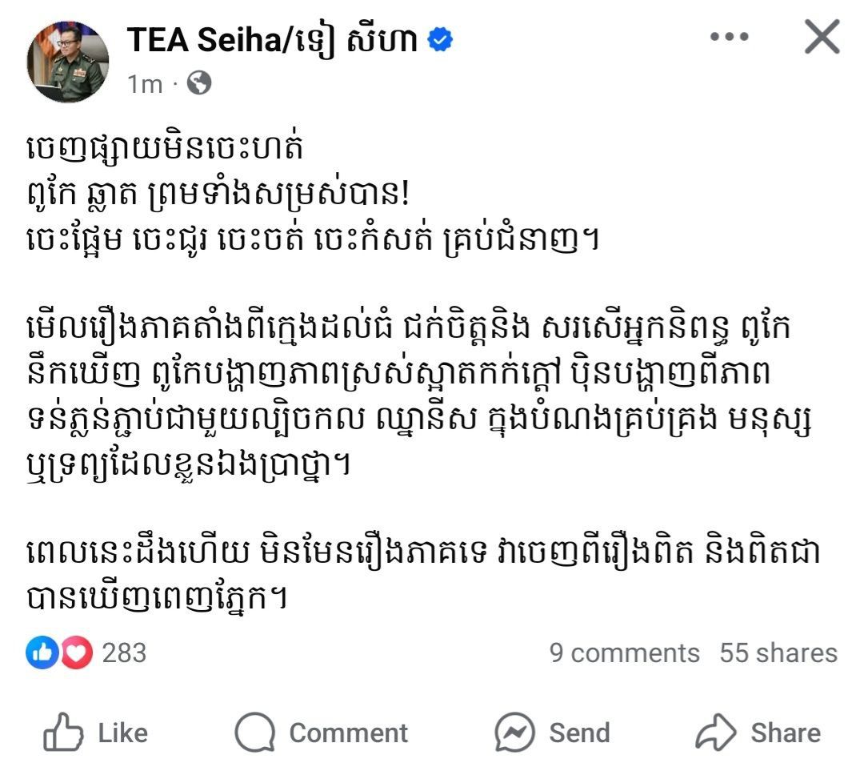The width and height of the screenshot is (848, 775).
Task: Click the Share button text
Action: click(786, 733)
